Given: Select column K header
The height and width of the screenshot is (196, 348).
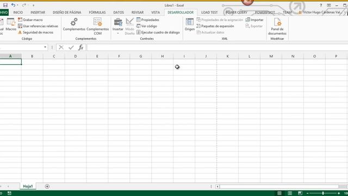Looking at the screenshot, I should [227, 57].
